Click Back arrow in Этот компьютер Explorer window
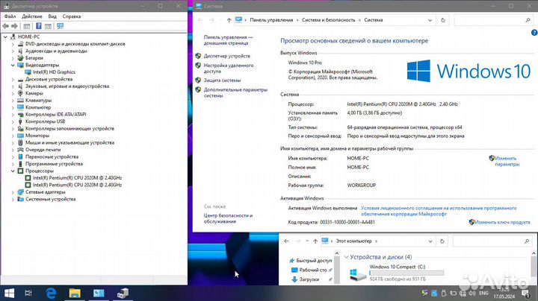 [286, 241]
